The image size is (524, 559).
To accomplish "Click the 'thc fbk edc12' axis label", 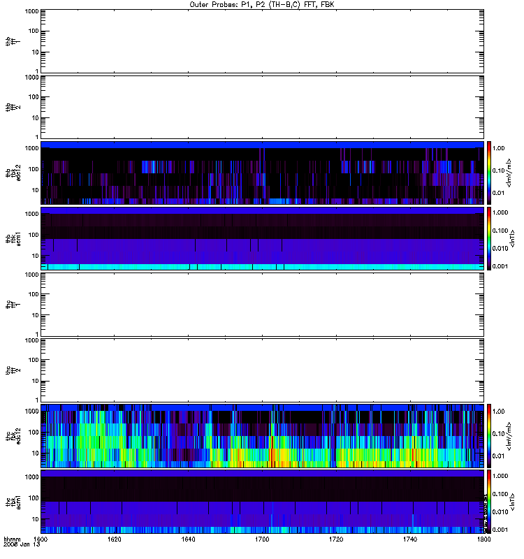I will (13, 436).
